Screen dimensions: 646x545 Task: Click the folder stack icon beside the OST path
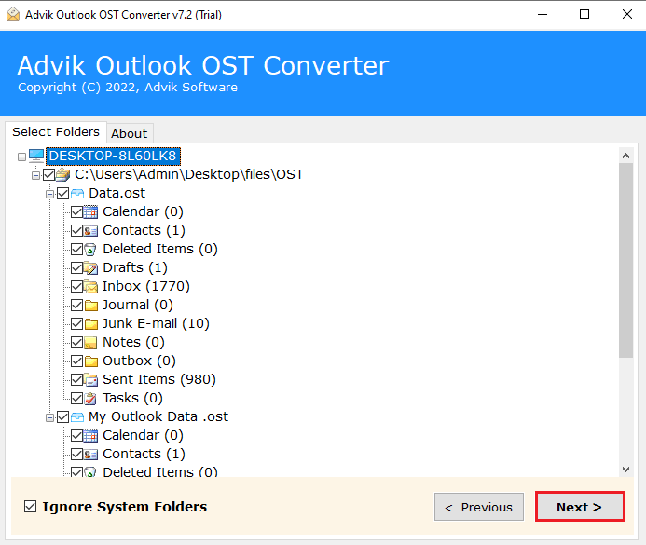click(x=63, y=174)
